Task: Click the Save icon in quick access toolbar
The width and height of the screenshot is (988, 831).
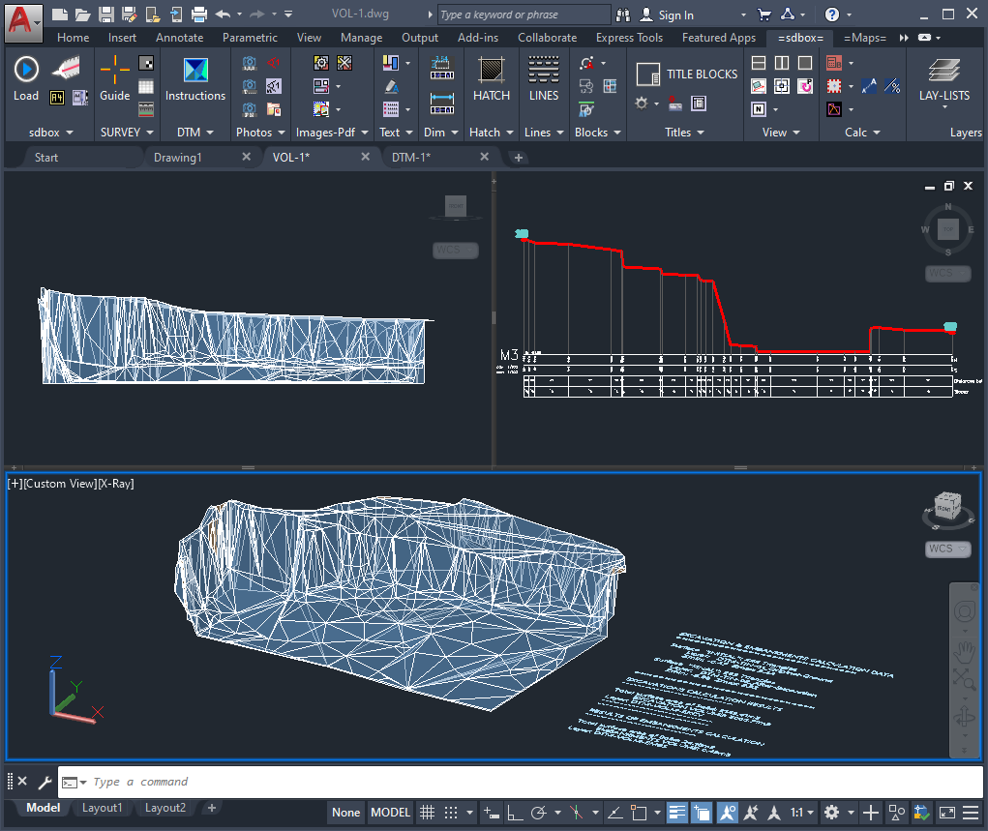Action: [106, 14]
